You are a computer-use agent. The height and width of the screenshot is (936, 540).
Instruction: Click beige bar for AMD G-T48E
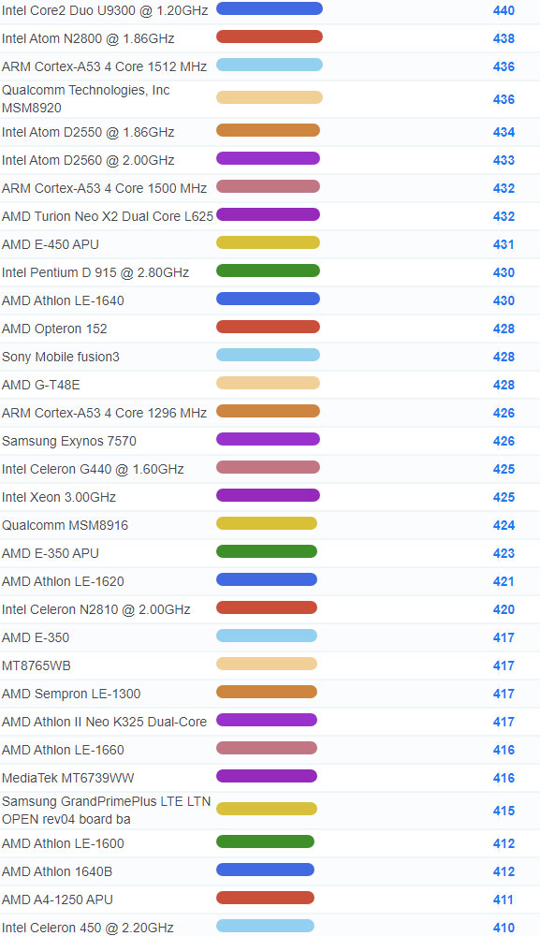268,383
